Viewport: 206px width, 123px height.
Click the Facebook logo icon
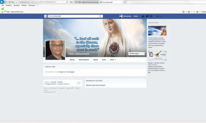[46, 16]
